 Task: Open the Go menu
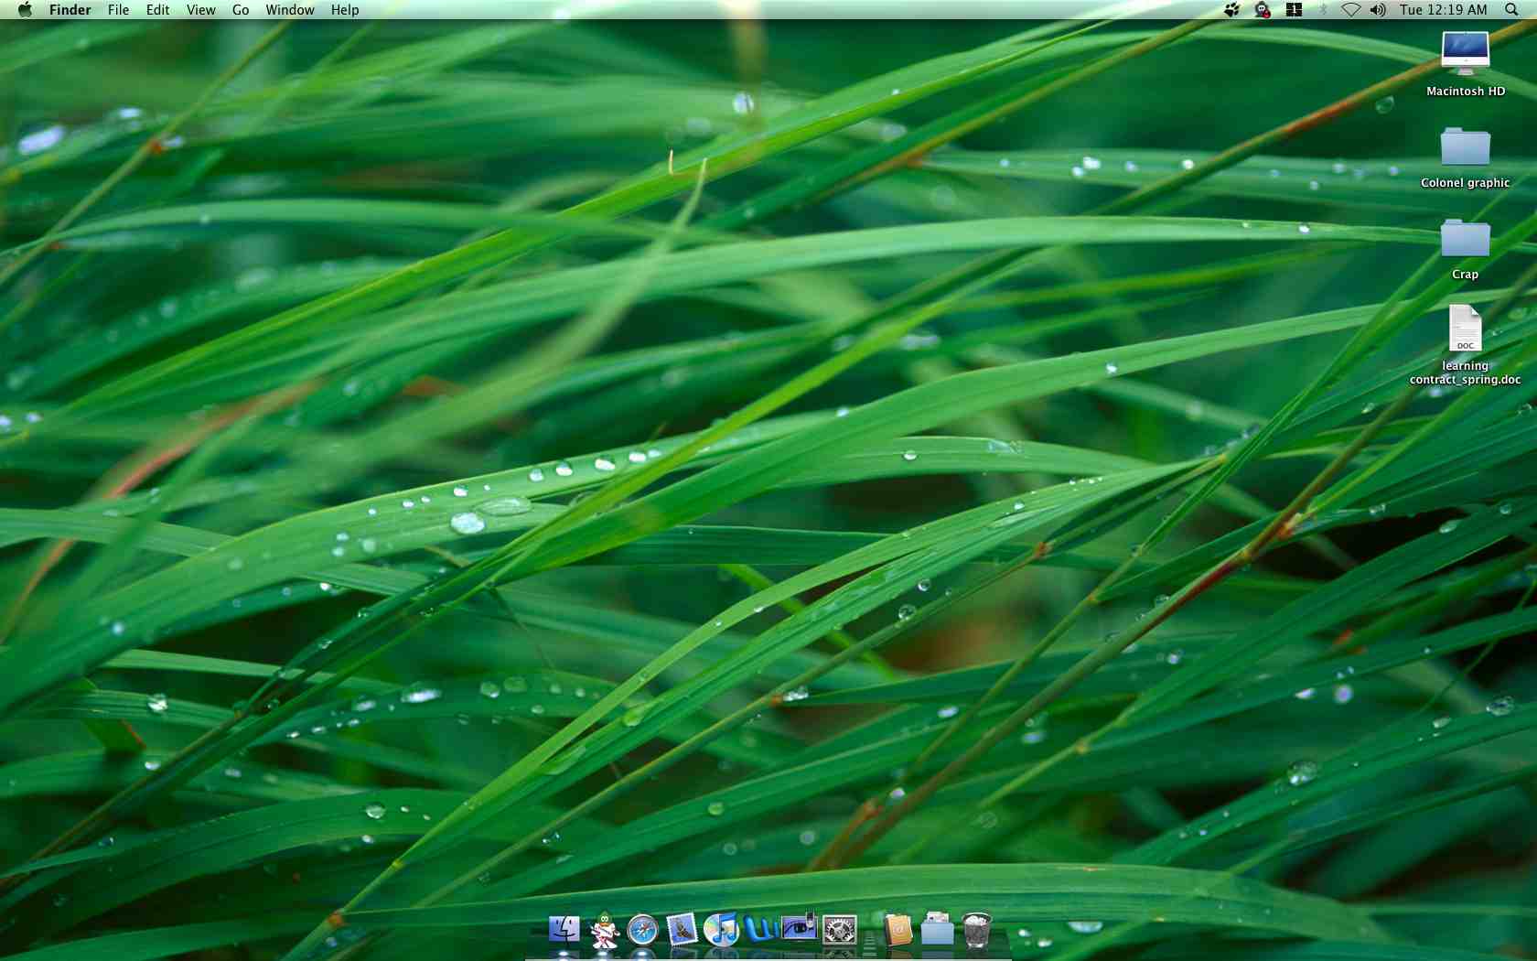coord(241,10)
